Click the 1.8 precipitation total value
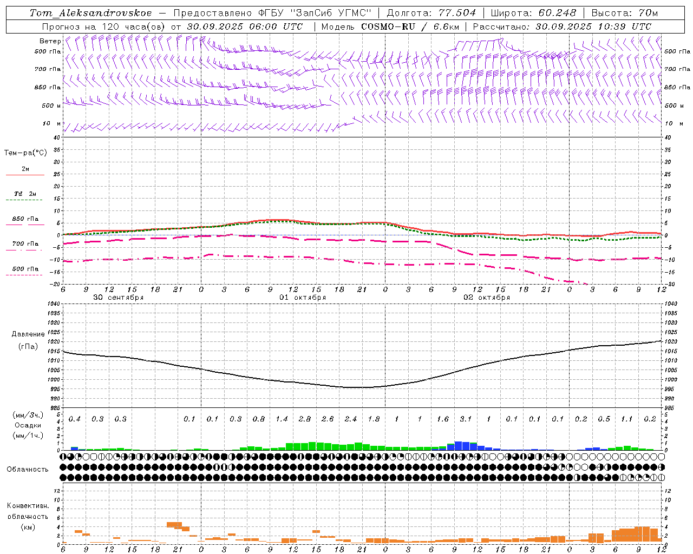The image size is (693, 554). pyautogui.click(x=374, y=419)
